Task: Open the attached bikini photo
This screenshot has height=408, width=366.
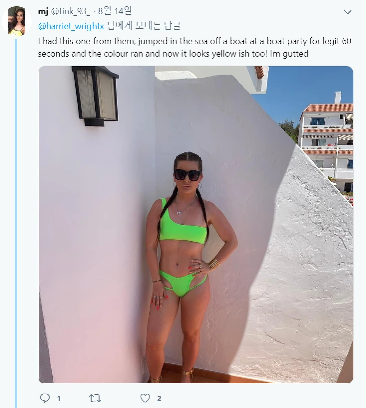Action: click(x=196, y=224)
